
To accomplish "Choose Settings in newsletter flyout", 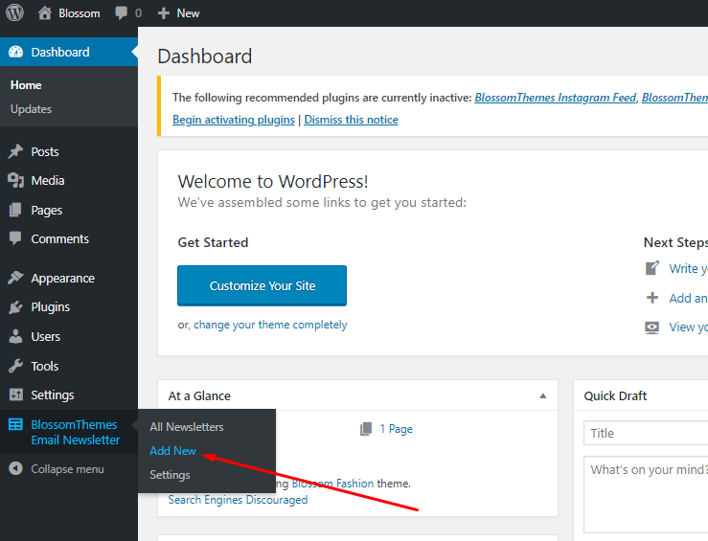I will click(170, 475).
